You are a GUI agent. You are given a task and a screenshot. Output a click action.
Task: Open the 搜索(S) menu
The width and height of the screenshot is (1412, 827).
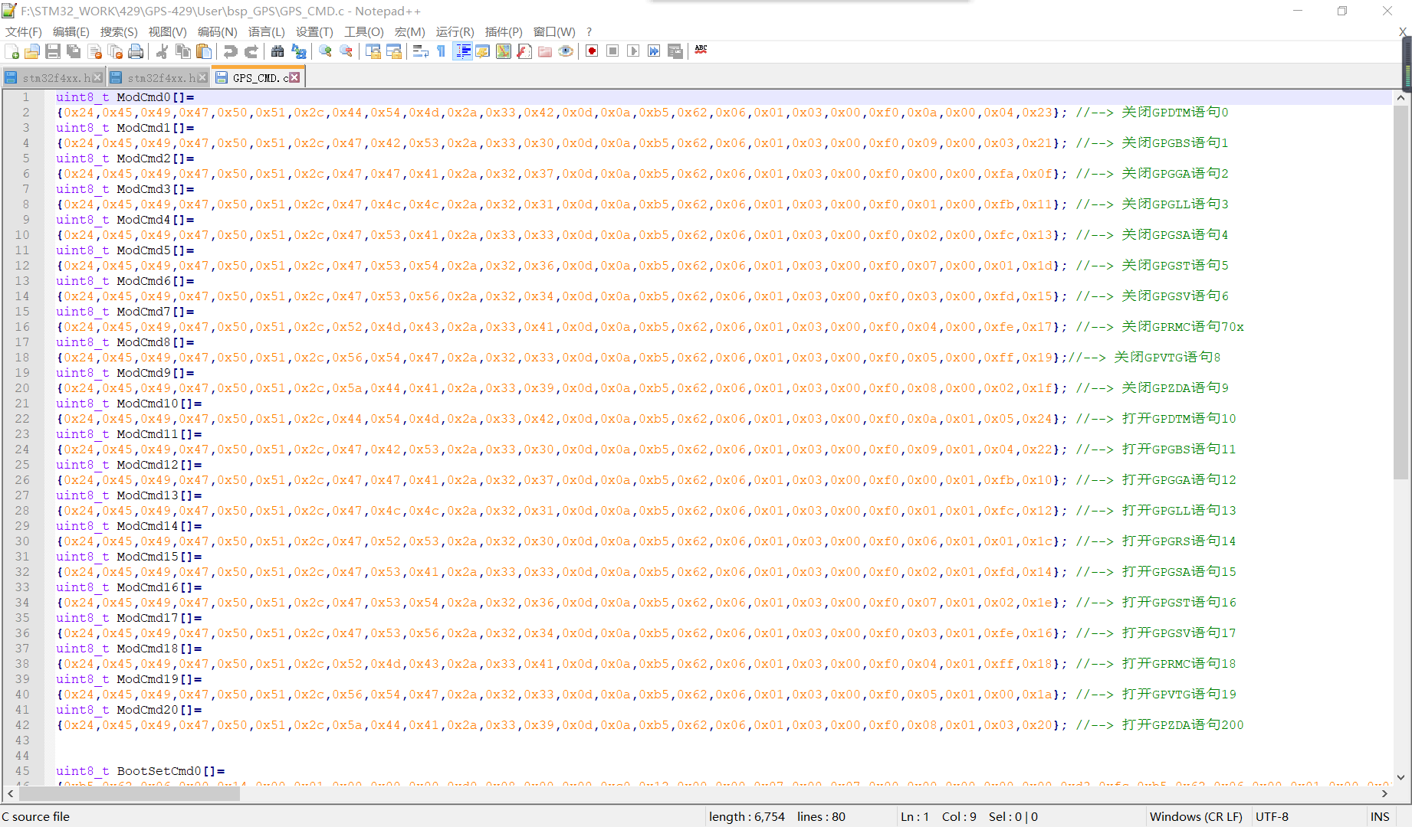[x=119, y=31]
